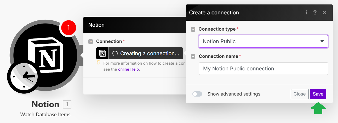This screenshot has width=338, height=123.
Task: Click the small Notion logo beside Creating a connection
Action: coord(102,53)
